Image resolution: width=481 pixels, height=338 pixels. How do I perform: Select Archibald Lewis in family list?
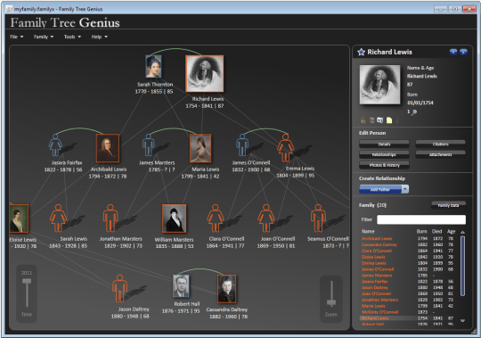408,238
